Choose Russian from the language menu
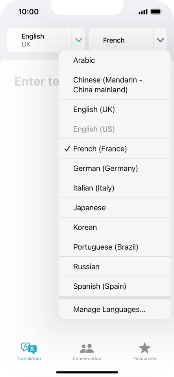This screenshot has height=377, width=174. pyautogui.click(x=115, y=267)
